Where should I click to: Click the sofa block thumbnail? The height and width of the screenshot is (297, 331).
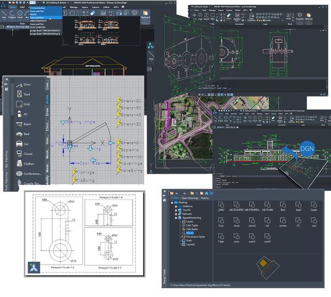click(314, 225)
